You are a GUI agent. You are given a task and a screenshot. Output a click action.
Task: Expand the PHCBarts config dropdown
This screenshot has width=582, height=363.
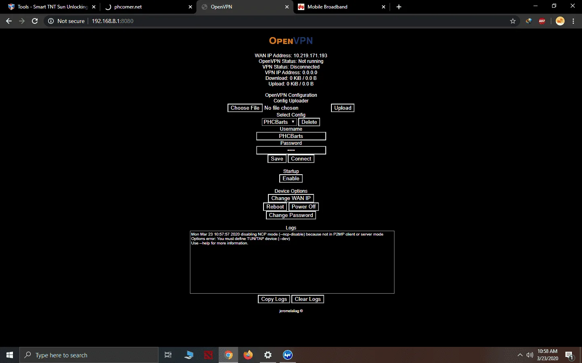pyautogui.click(x=279, y=122)
